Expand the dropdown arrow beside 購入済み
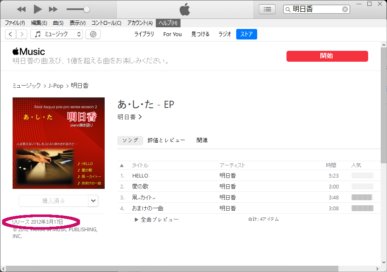The image size is (387, 272). [93, 201]
